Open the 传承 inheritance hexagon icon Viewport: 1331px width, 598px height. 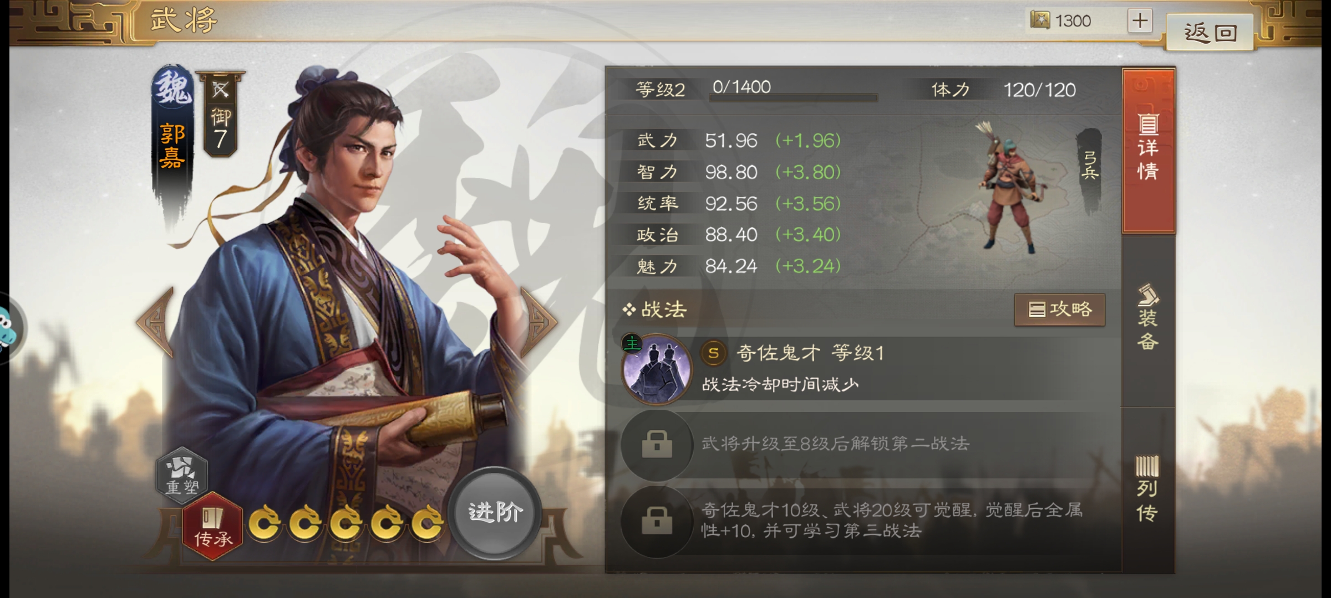point(213,526)
